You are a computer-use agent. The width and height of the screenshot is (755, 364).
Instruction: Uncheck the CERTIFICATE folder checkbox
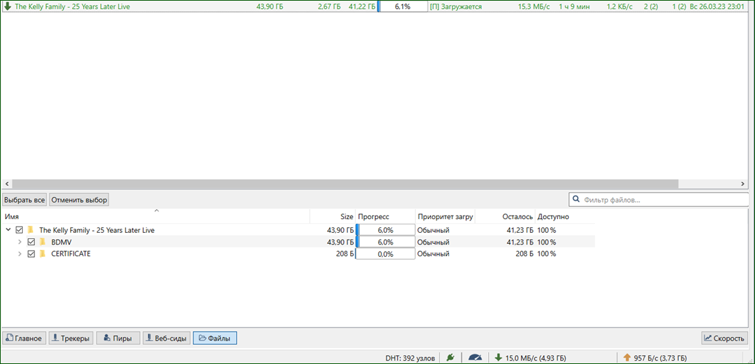tap(32, 253)
